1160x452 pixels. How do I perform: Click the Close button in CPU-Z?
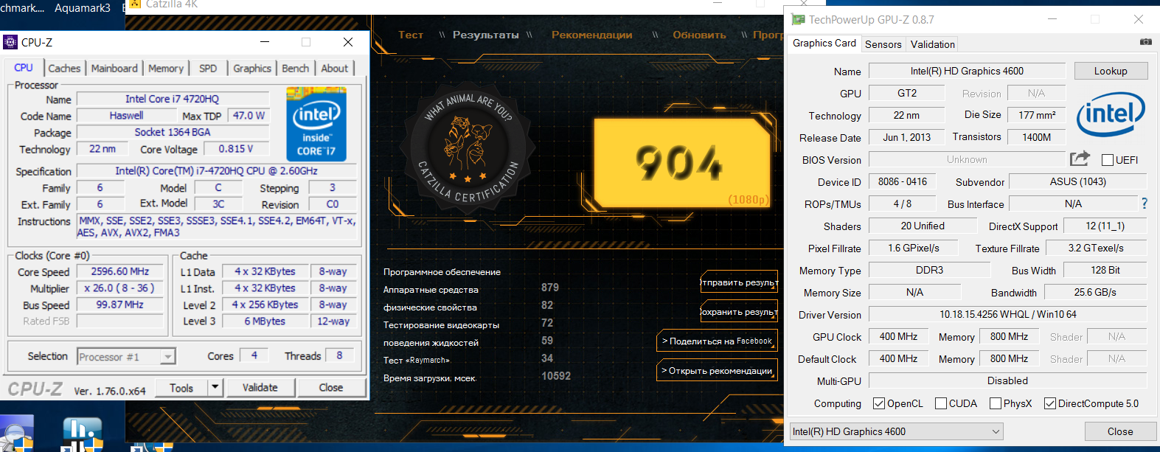[331, 387]
